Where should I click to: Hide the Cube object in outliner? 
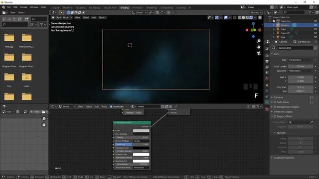316,29
